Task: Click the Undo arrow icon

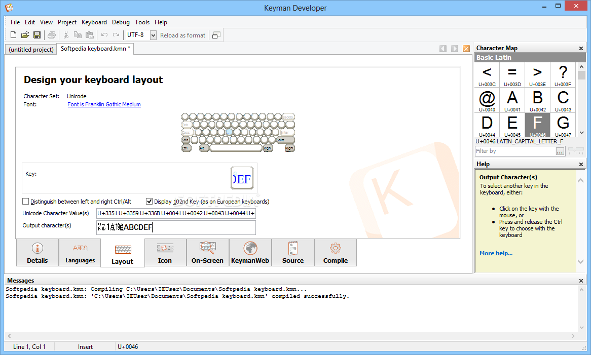Action: point(104,35)
